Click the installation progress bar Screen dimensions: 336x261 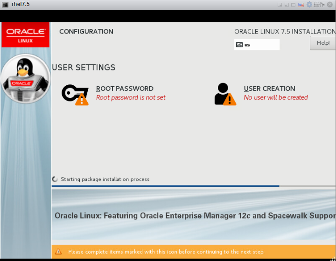[x=194, y=186]
